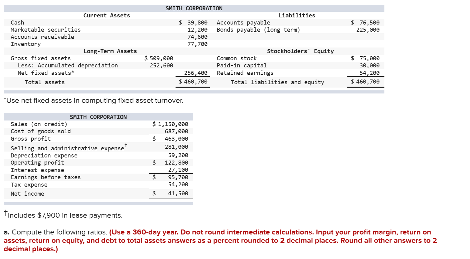Select the Sales on credit figure $1,150,000
The width and height of the screenshot is (470, 259).
(170, 124)
